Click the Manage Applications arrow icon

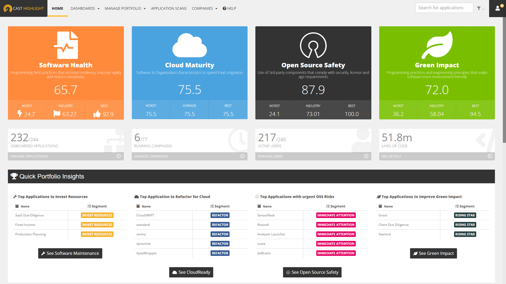pos(119,156)
